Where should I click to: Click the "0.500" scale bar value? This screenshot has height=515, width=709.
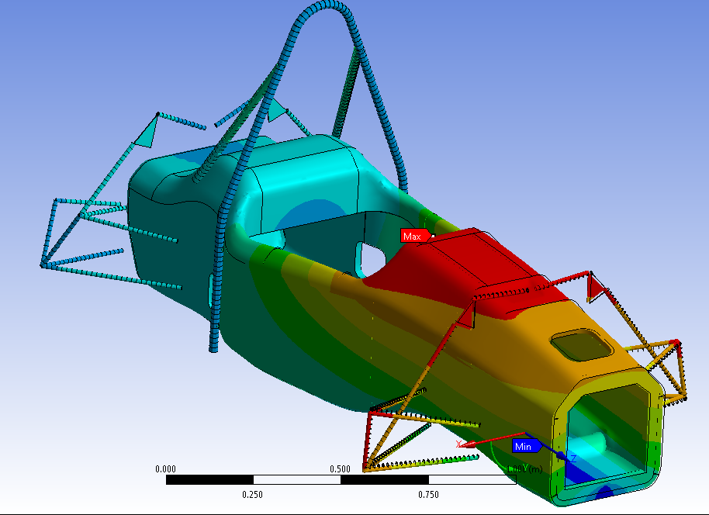pos(340,469)
